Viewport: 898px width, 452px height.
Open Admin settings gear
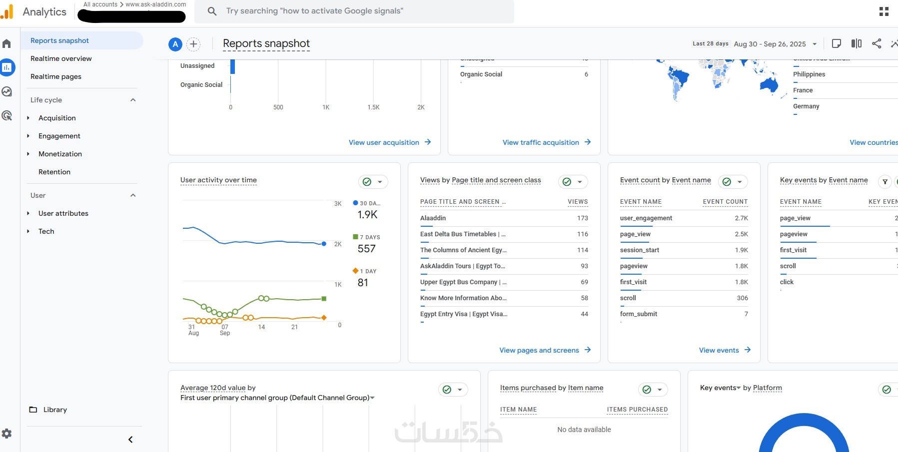(x=7, y=434)
